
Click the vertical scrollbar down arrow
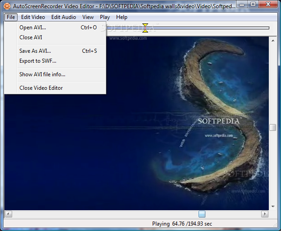click(273, 207)
